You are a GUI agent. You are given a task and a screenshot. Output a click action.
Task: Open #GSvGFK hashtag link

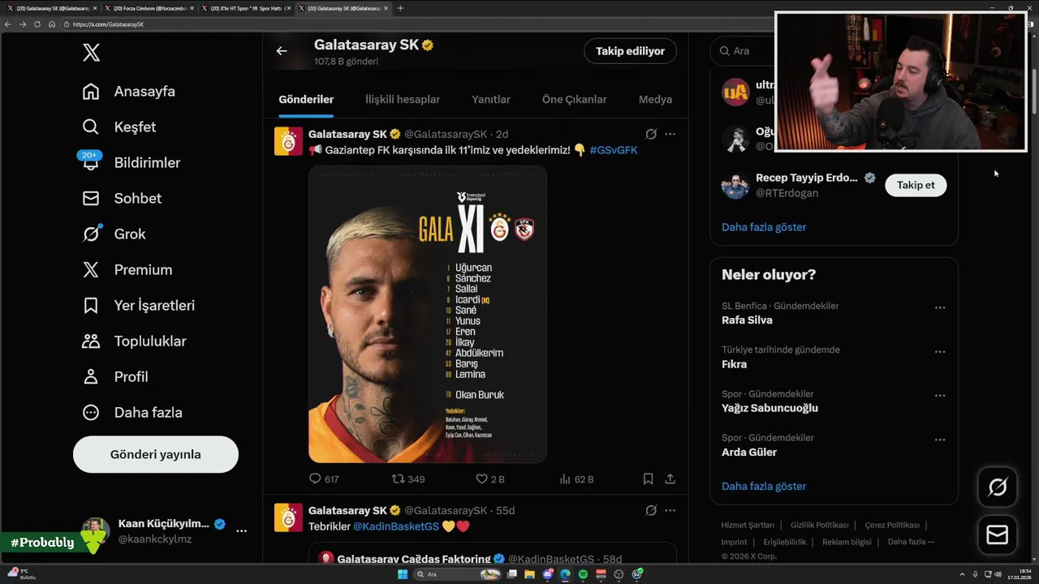[x=614, y=151]
